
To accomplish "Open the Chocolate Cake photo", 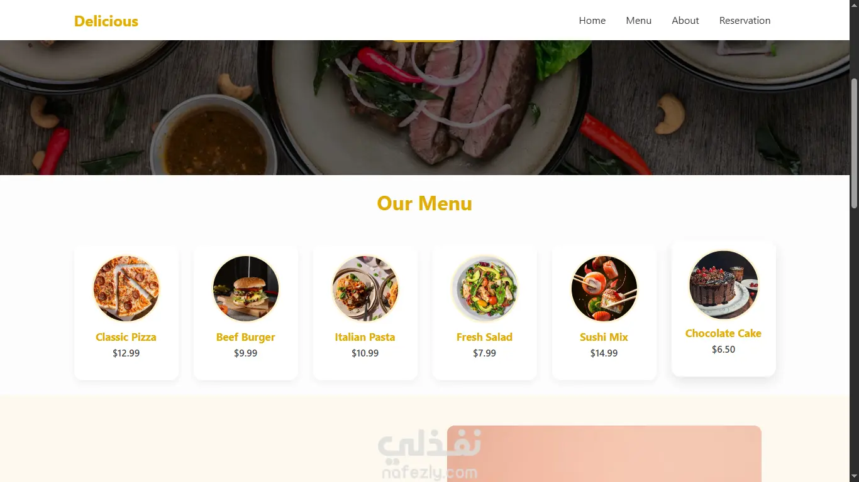I will [x=724, y=285].
